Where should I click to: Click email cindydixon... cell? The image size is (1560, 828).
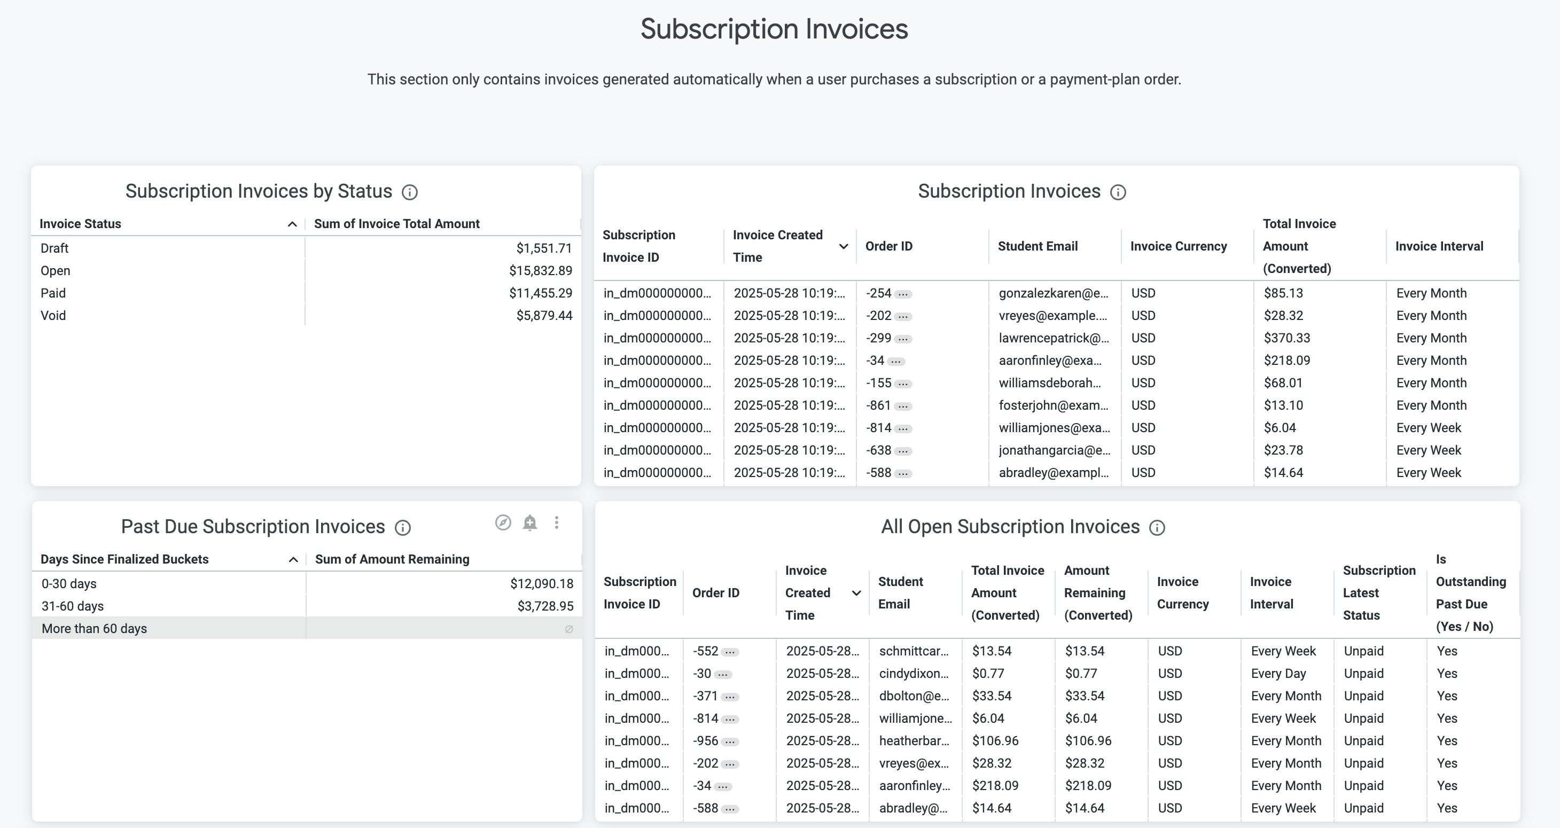[x=914, y=674]
